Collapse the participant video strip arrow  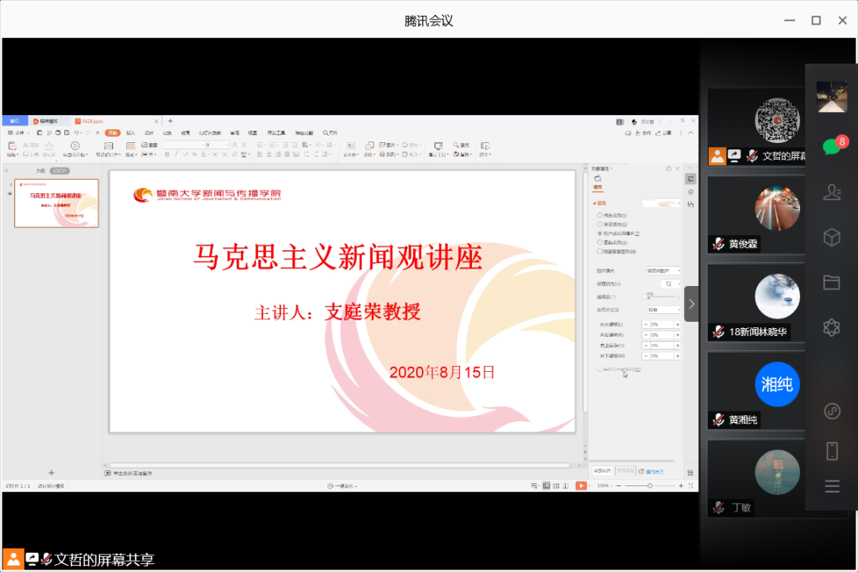coord(691,303)
